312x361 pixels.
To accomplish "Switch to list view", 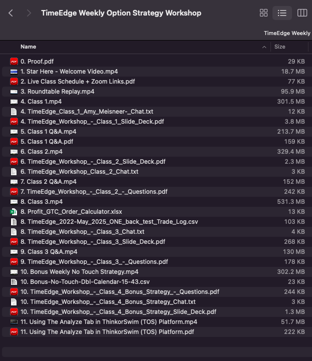I will coord(282,13).
